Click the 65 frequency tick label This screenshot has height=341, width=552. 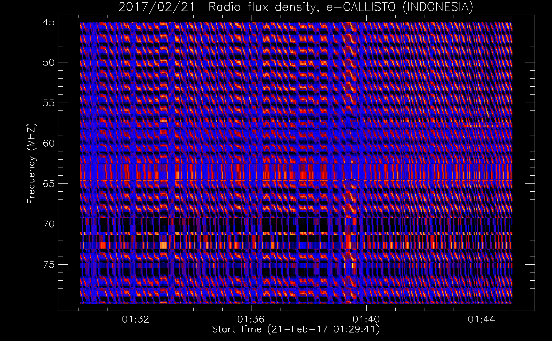(x=48, y=183)
